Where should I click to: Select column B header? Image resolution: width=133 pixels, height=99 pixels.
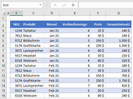click(16, 13)
